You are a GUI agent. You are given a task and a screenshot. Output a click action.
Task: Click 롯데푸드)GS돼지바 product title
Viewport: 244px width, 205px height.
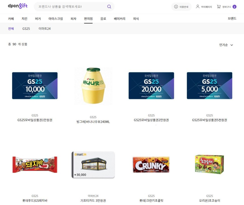pos(35,200)
